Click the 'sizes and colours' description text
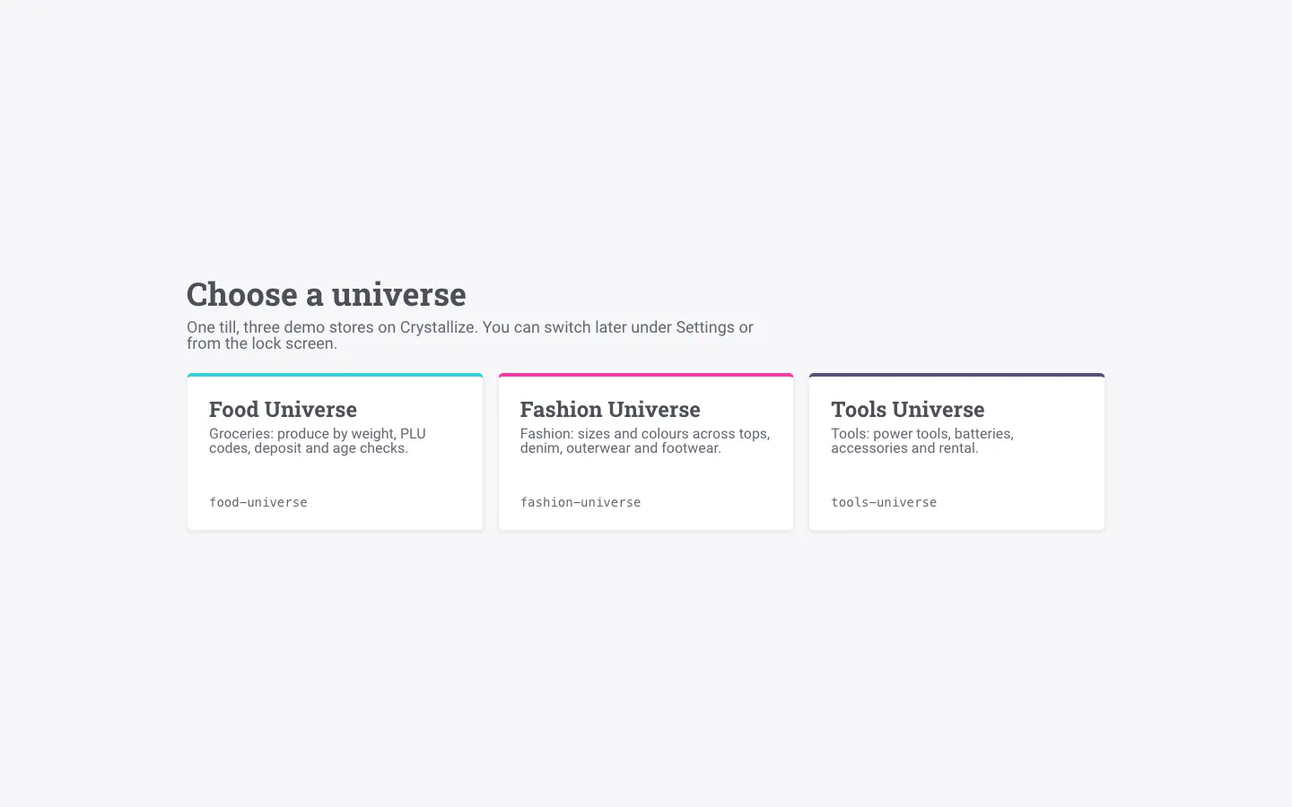 (x=645, y=440)
